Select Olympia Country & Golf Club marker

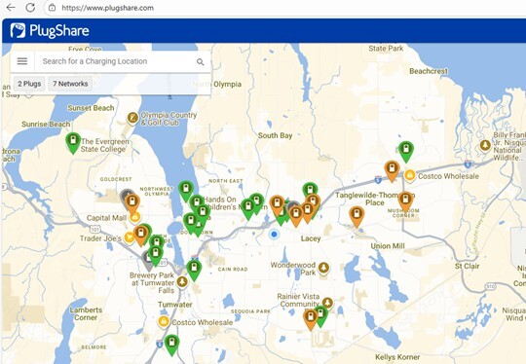click(132, 118)
